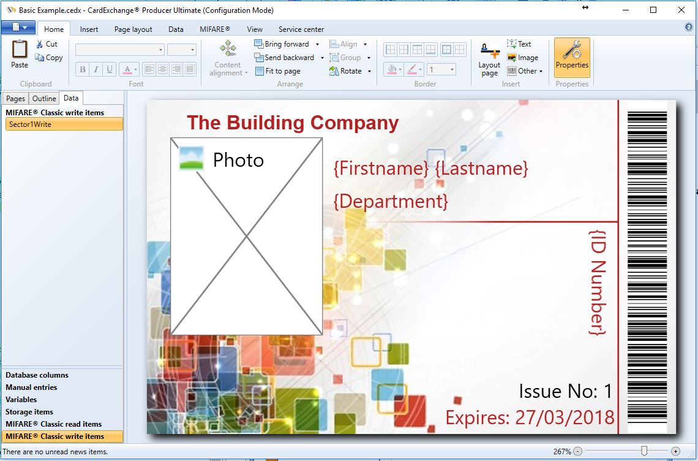Click the zoom in plus button

(675, 451)
